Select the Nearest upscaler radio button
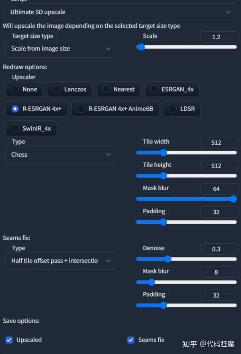241x354 pixels. [106, 89]
